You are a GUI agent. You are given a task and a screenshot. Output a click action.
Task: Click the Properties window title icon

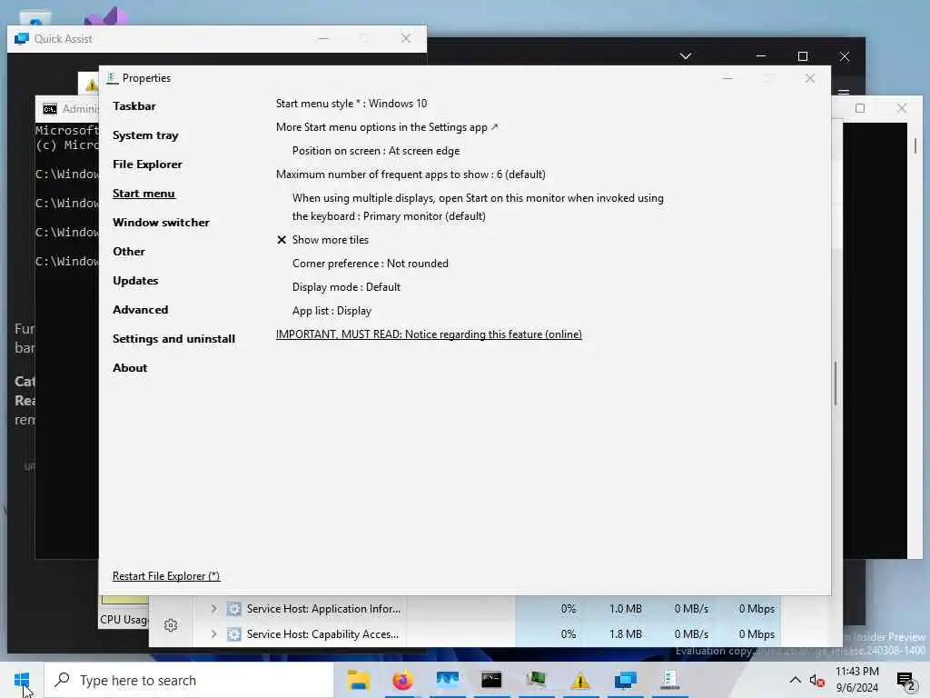click(113, 78)
